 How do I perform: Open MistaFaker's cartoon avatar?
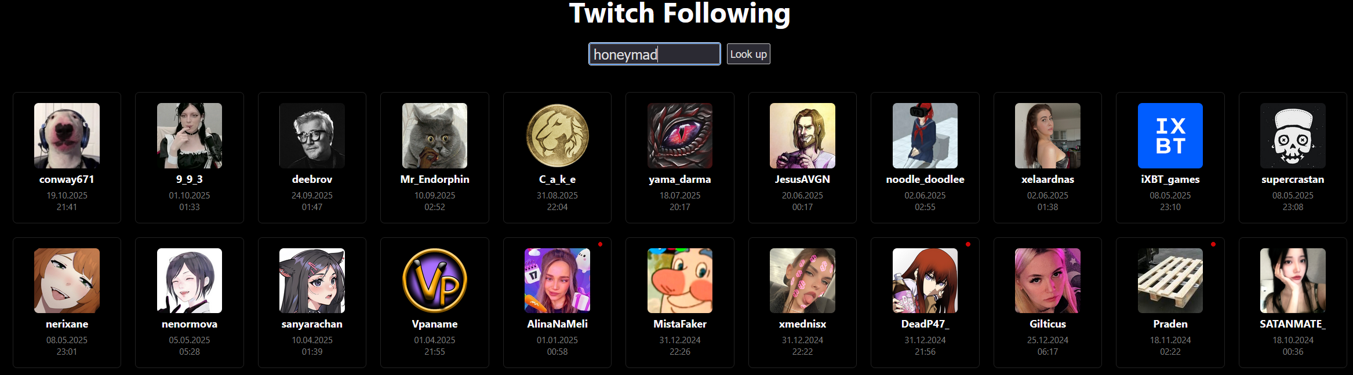[680, 281]
